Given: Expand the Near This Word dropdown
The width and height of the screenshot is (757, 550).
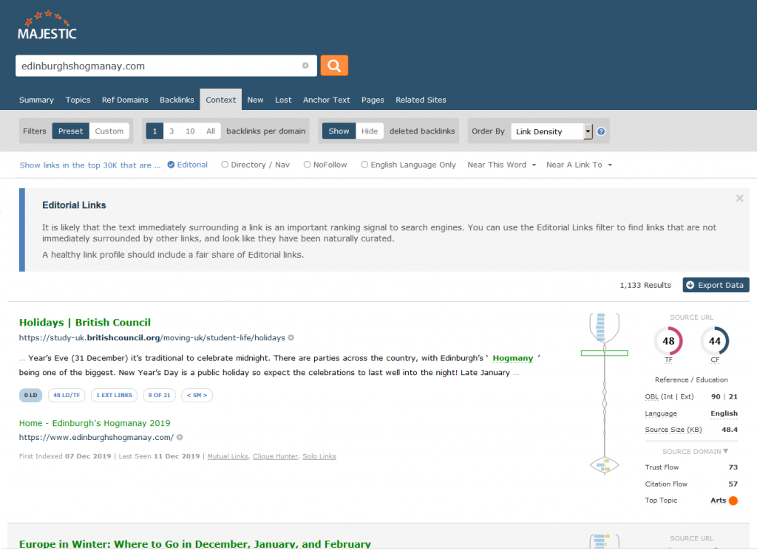Looking at the screenshot, I should 502,165.
